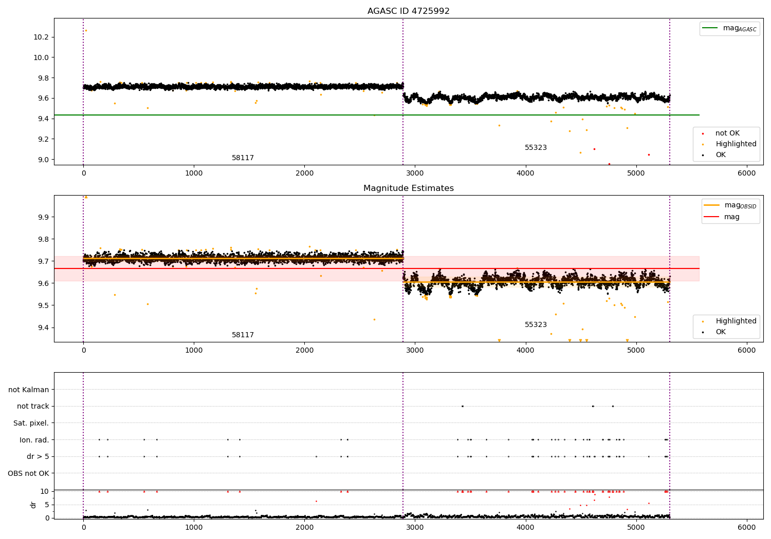
Task: Select the Ion. rad. row label
Action: pos(34,440)
